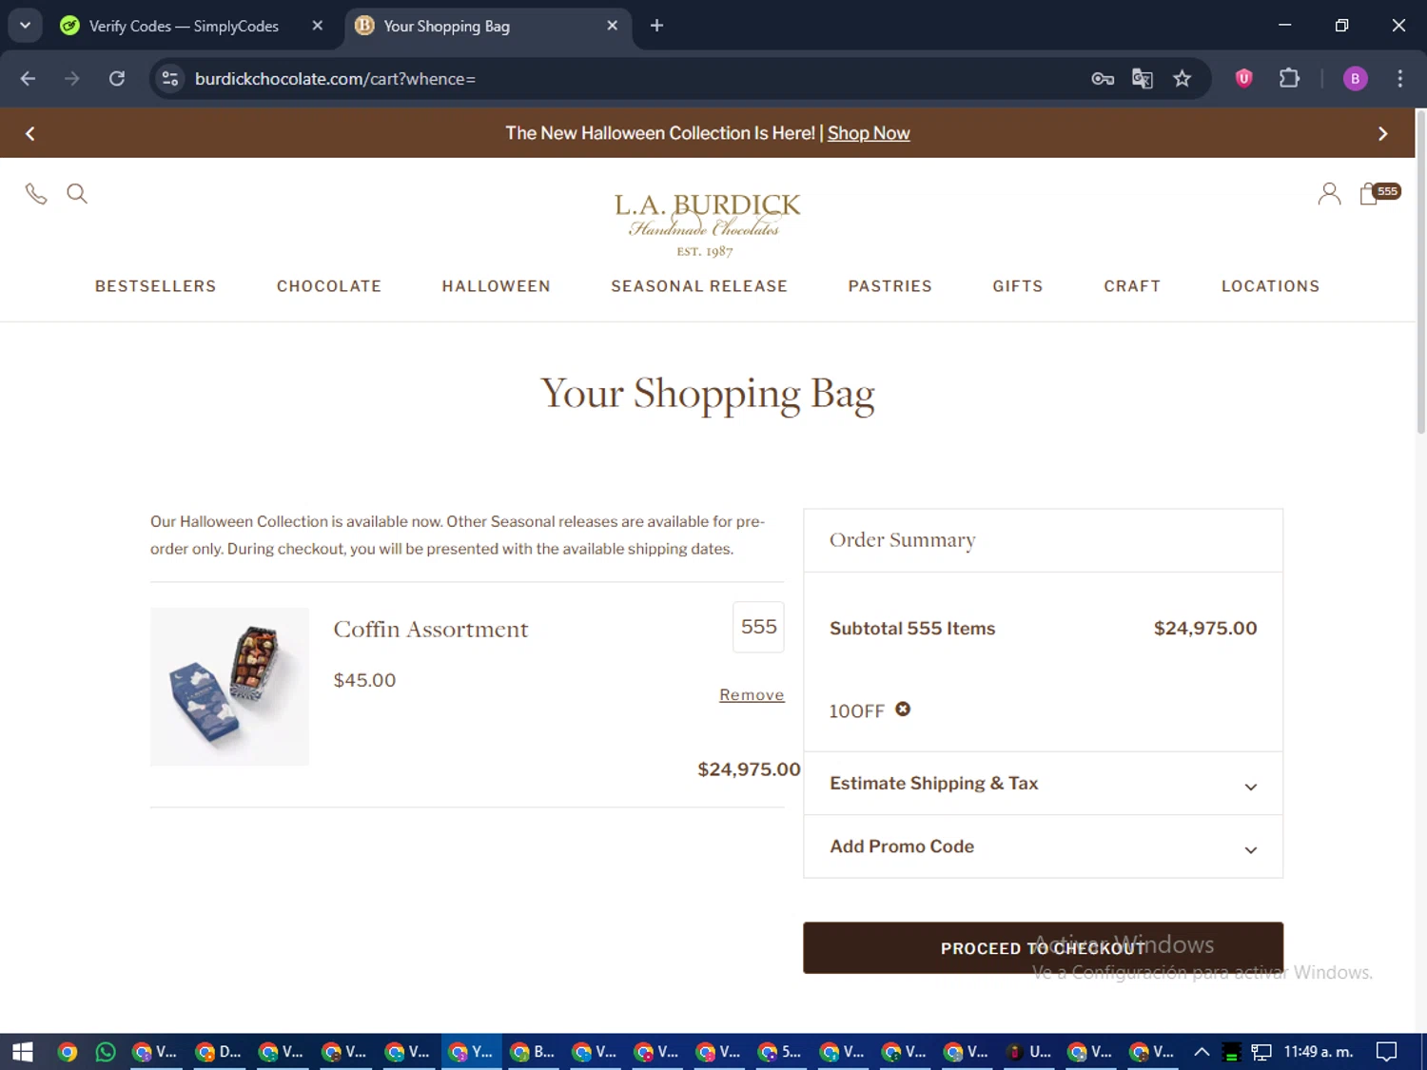Open the CRAFT menu
1427x1070 pixels.
coord(1132,286)
